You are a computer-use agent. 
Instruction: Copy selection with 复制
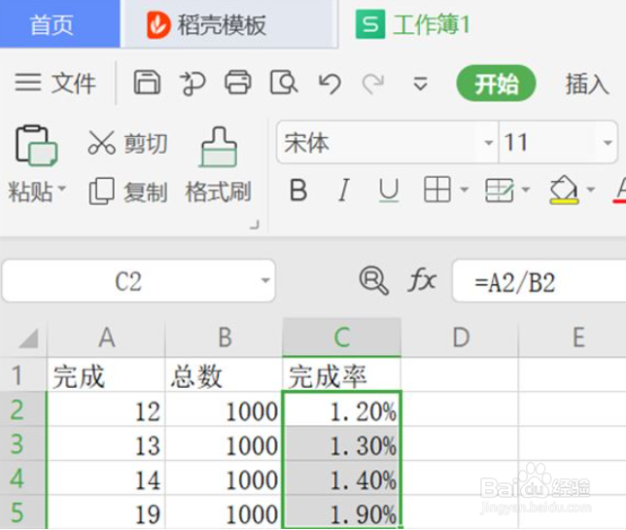(x=127, y=192)
